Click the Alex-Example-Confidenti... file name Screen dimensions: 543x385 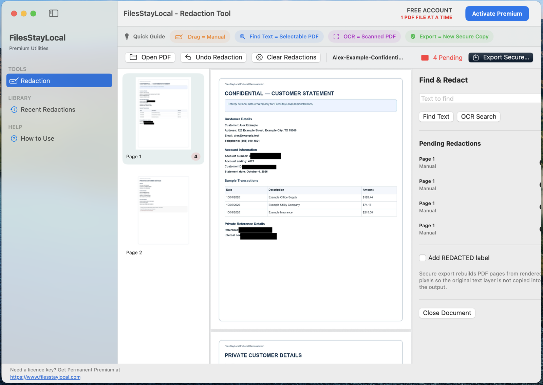click(368, 57)
